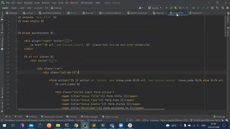Open Zoom from the taskbar
The width and height of the screenshot is (230, 129).
point(121,125)
